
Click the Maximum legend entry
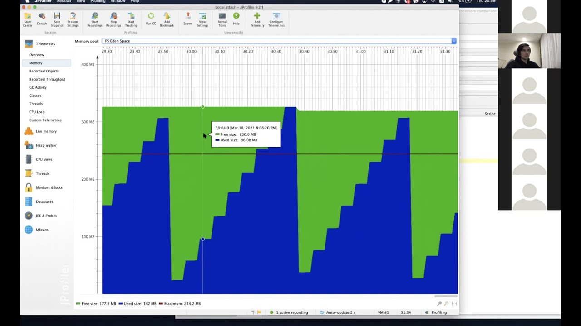(x=180, y=304)
